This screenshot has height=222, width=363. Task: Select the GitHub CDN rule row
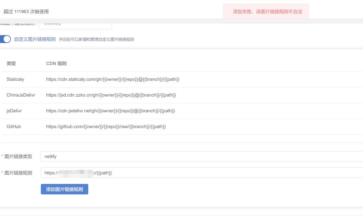coord(14,126)
